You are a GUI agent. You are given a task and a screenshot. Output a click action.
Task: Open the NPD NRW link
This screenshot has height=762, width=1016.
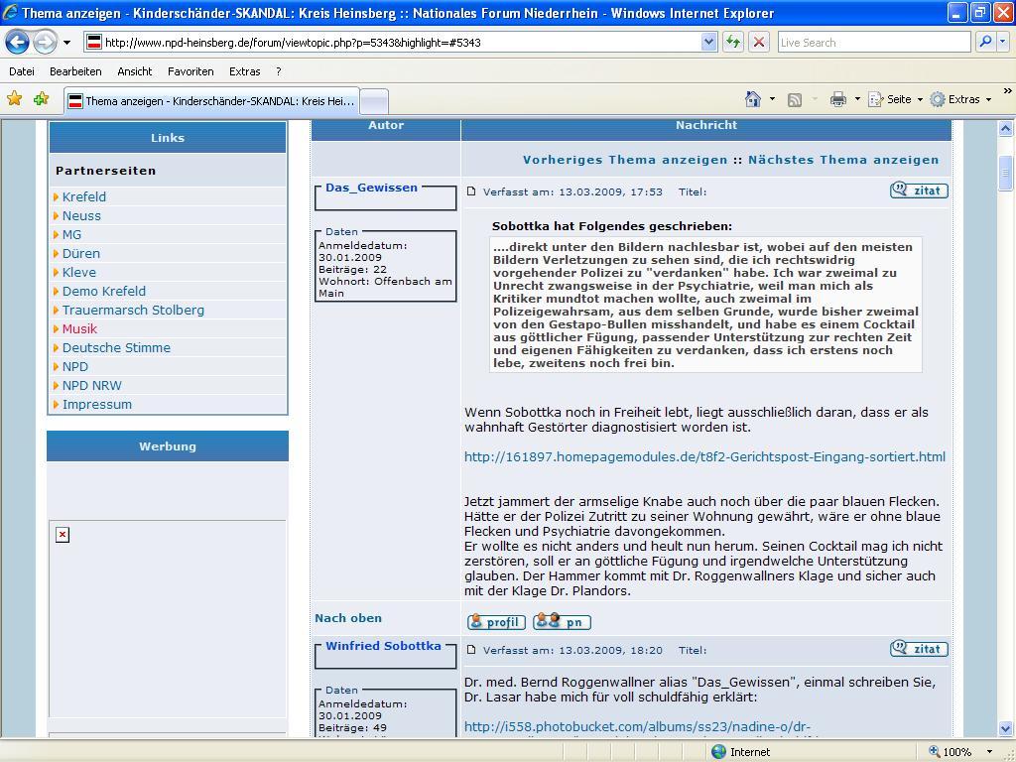click(x=91, y=386)
